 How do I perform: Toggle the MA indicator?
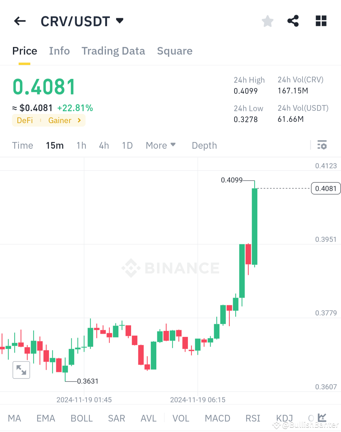click(14, 417)
